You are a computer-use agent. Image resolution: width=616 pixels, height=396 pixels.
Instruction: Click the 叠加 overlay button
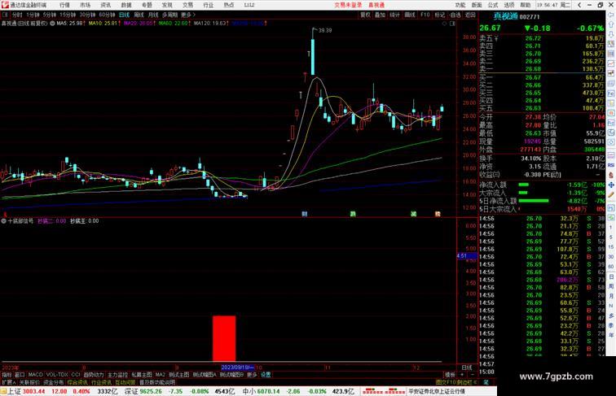click(380, 15)
